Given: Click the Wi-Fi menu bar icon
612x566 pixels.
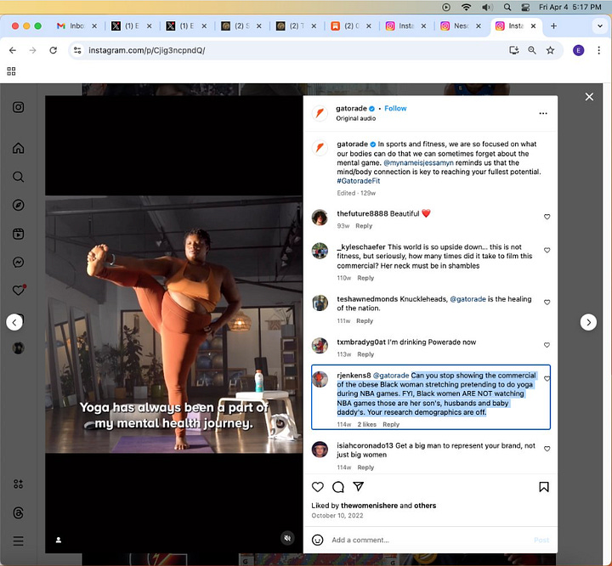Looking at the screenshot, I should pos(466,7).
